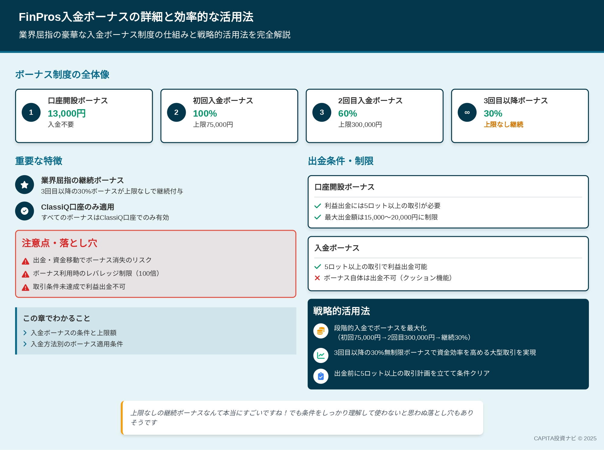Click chevron before 入金方法別のボーナス適用条件
The height and width of the screenshot is (450, 604).
(25, 344)
